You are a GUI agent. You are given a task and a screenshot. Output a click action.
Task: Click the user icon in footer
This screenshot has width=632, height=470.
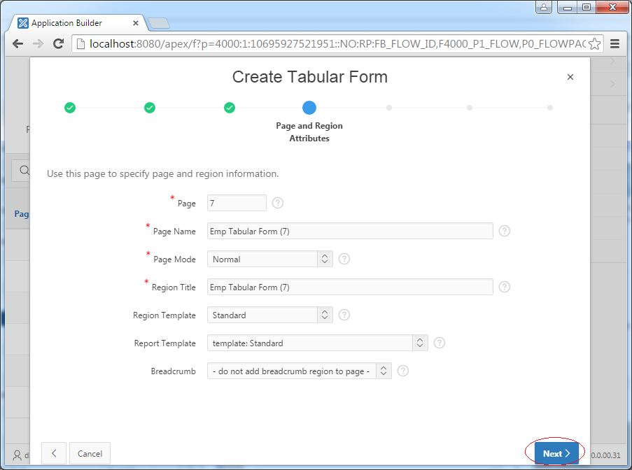pos(17,455)
